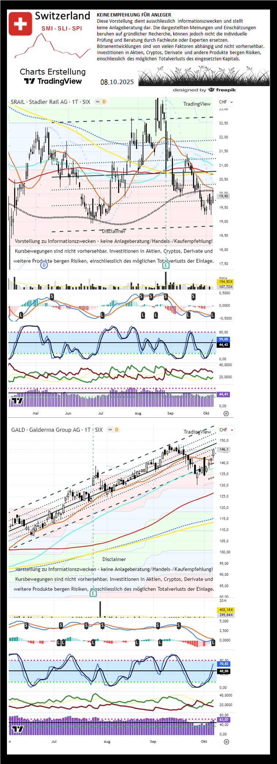Click the 146,1 price label on Galderma chart
The width and height of the screenshot is (277, 764).
(x=224, y=449)
